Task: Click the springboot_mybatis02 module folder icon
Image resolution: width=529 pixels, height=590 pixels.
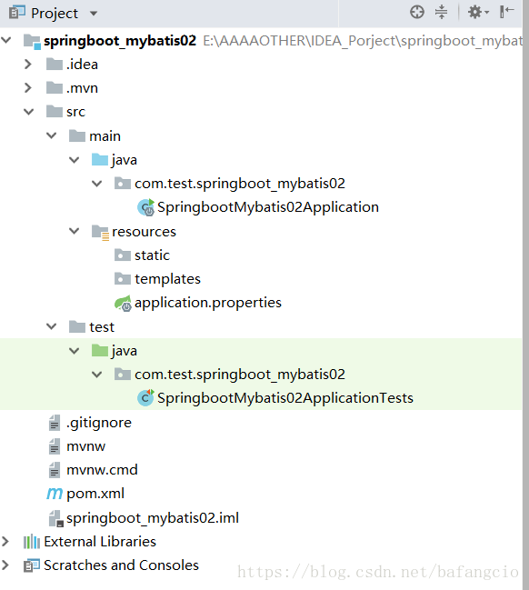Action: (32, 41)
